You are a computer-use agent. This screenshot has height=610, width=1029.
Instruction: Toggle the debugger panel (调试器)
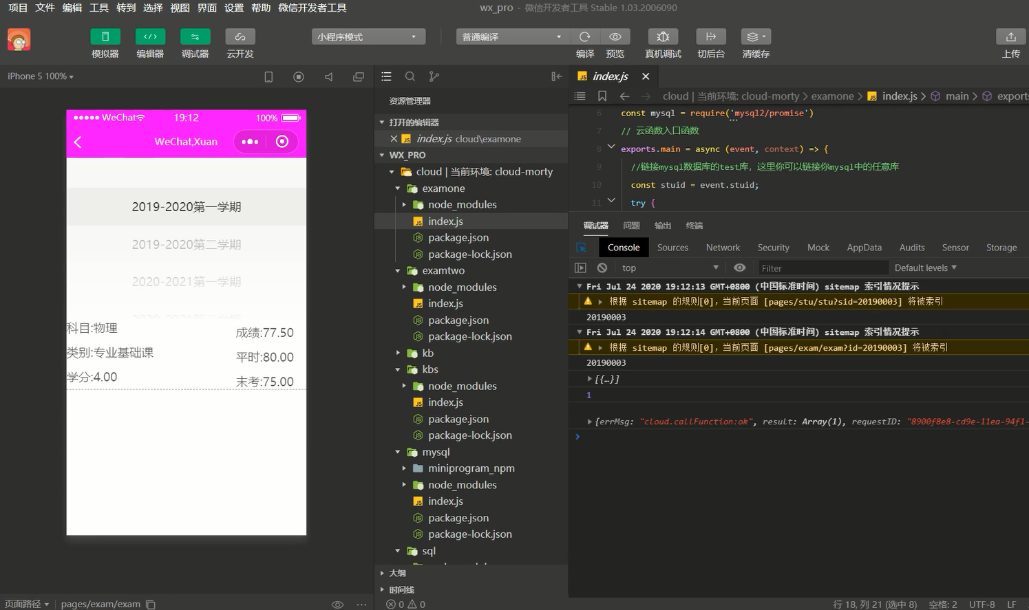pos(195,36)
